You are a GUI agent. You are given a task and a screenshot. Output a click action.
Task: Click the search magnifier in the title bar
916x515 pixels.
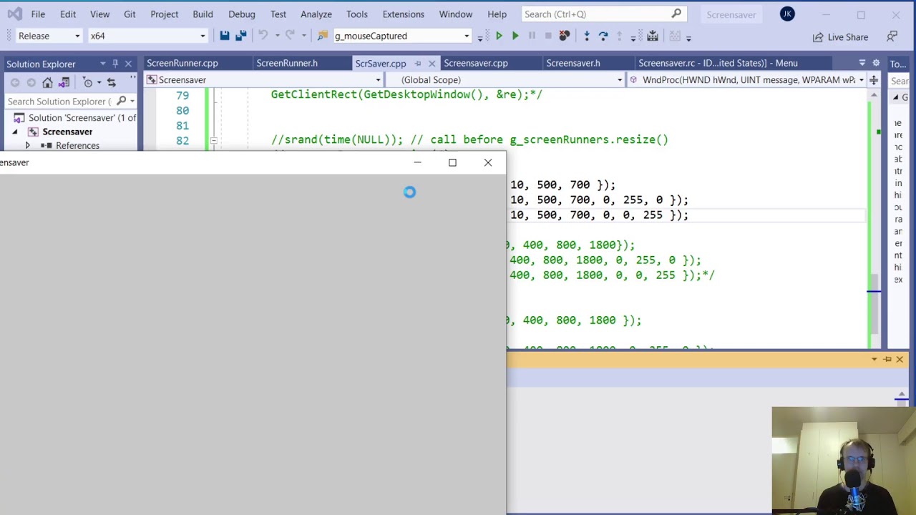(x=676, y=14)
